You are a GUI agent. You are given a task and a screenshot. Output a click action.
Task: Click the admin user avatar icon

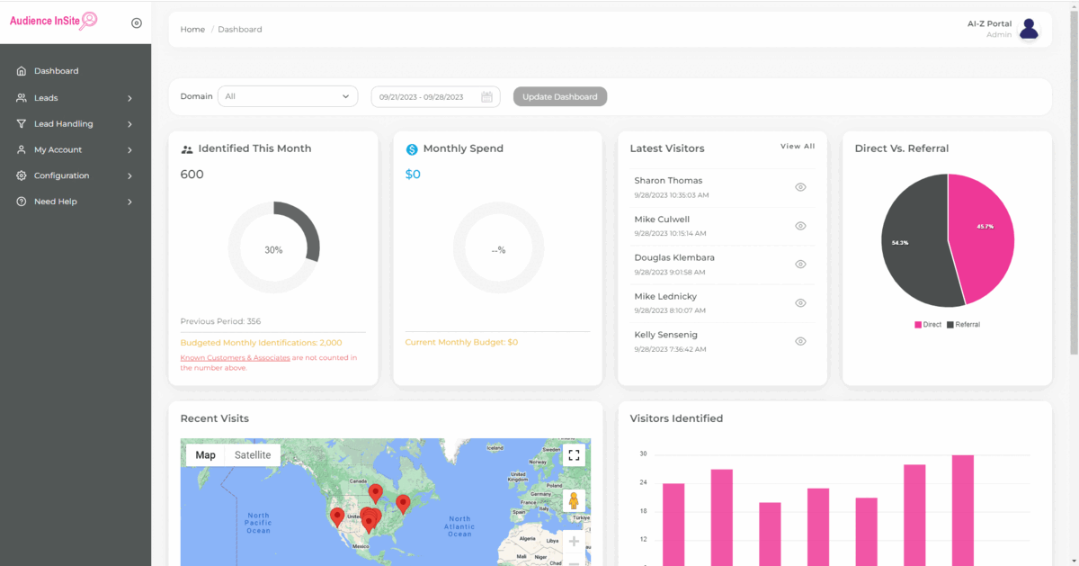[x=1029, y=29]
